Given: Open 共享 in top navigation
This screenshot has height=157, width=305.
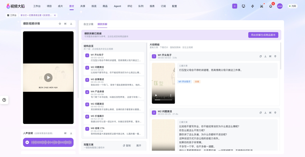Looking at the screenshot, I should point(83,6).
